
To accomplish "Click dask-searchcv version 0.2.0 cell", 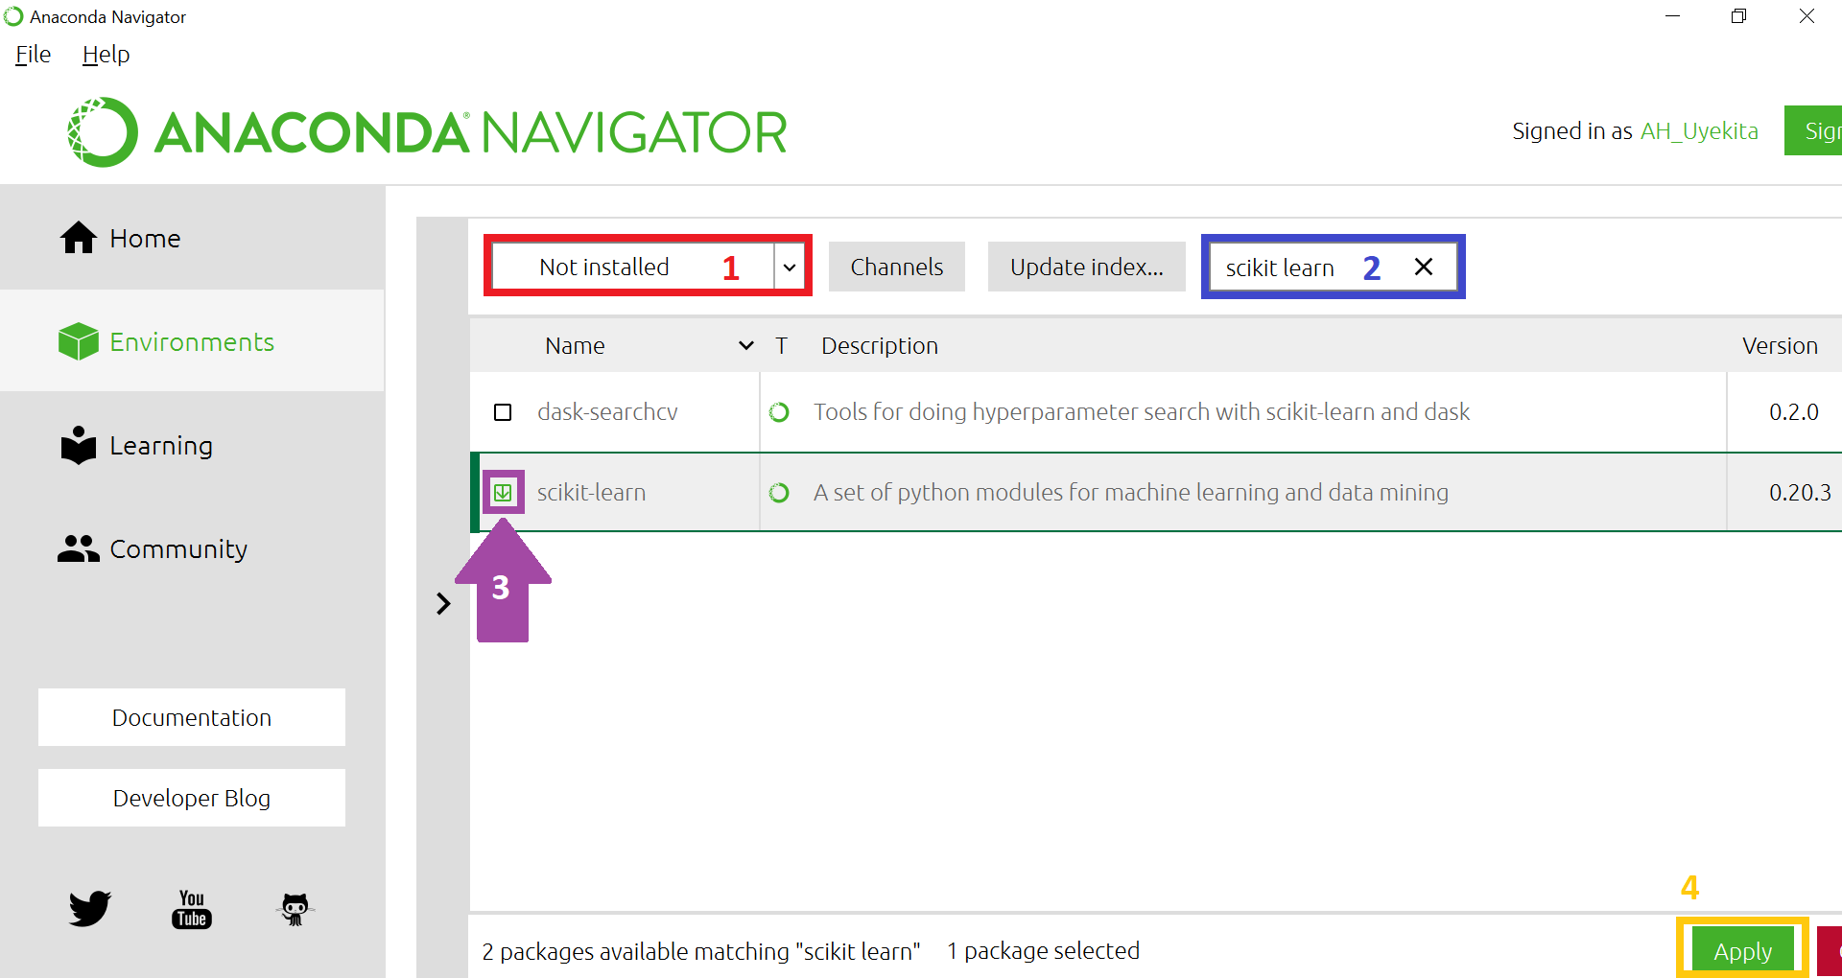I will [1794, 412].
